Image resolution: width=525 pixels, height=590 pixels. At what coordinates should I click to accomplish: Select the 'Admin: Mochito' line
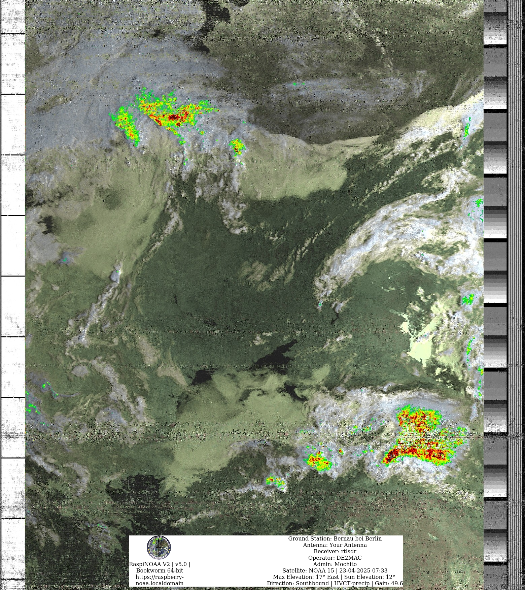pos(335,564)
